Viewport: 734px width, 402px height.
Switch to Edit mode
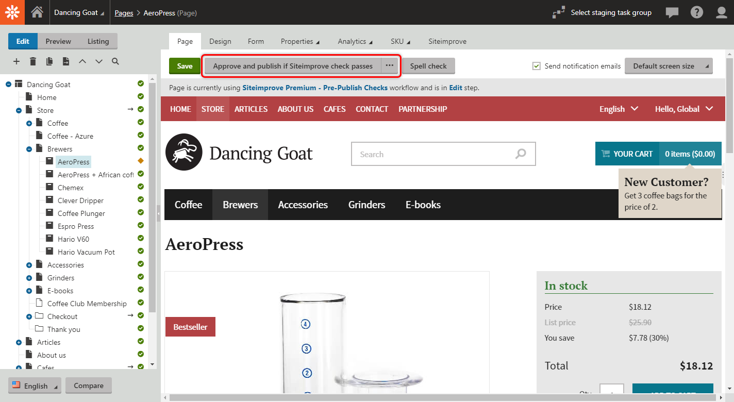click(23, 41)
